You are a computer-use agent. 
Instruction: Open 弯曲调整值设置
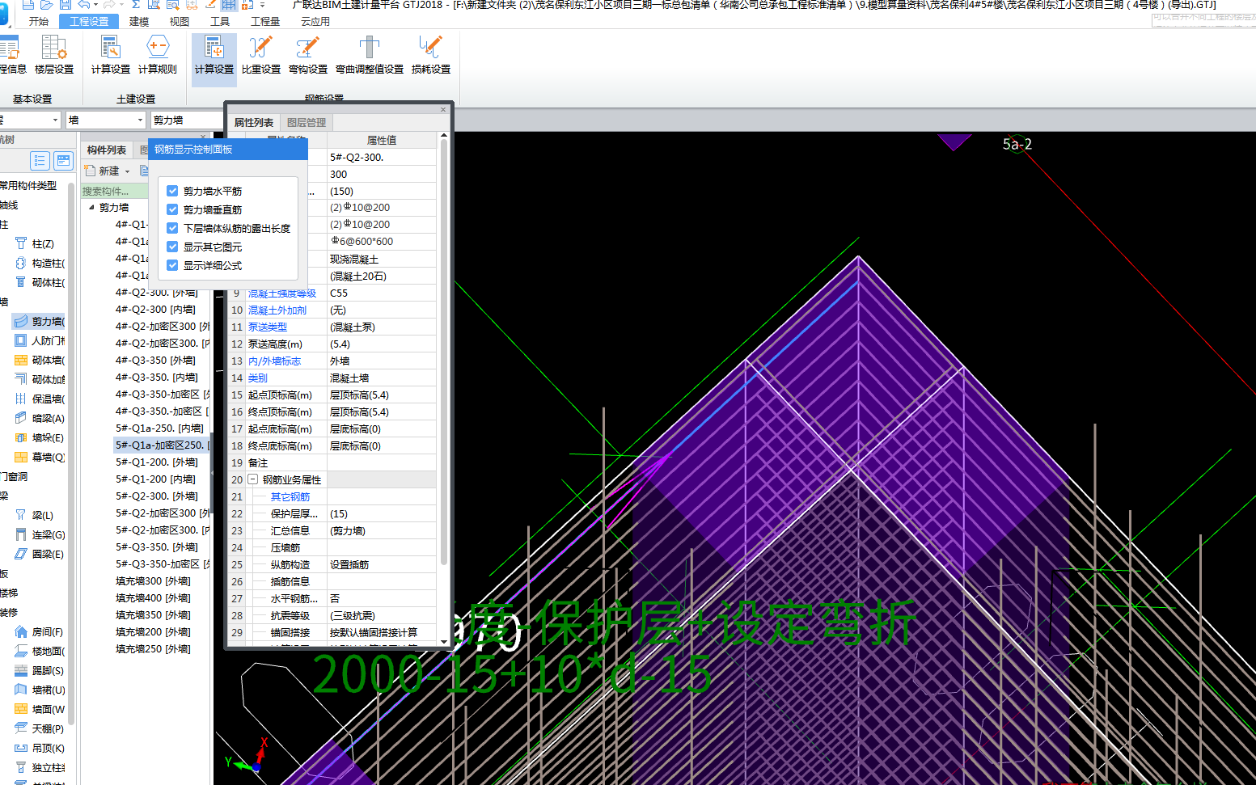370,55
